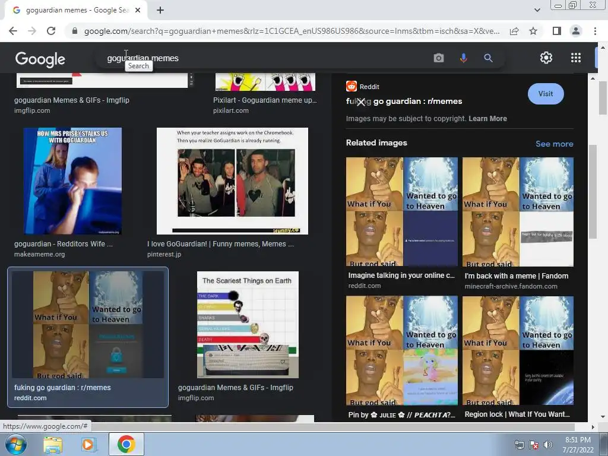Select the r/memes 'Wanted to go to Heaven' result thumbnail
The image size is (608, 456).
88,325
